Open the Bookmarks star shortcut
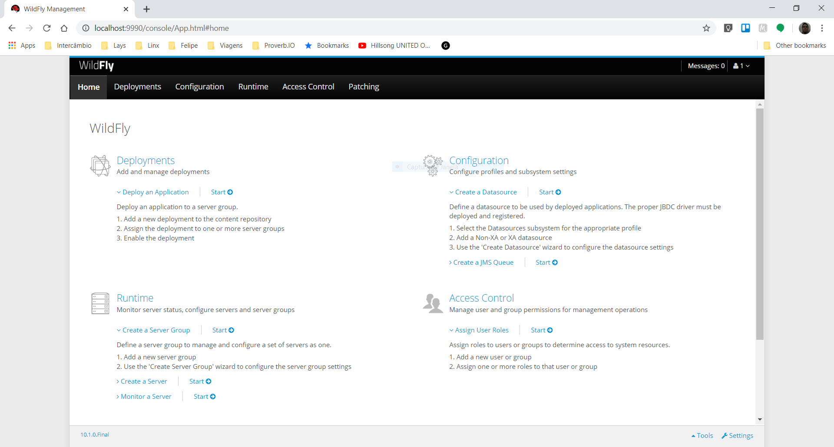834x447 pixels. pyautogui.click(x=327, y=46)
